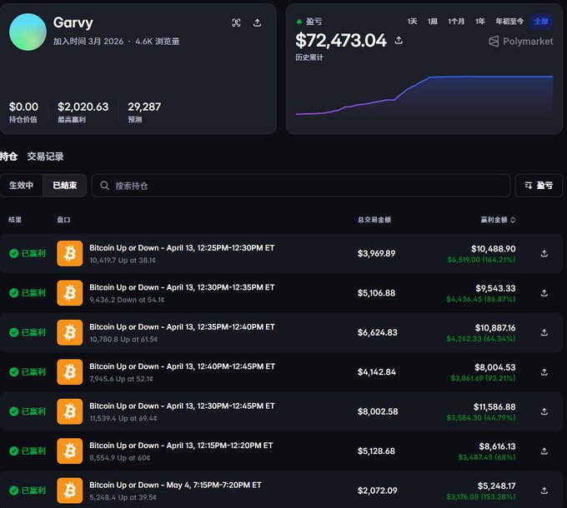Click the 结果 column header
Image resolution: width=567 pixels, height=508 pixels.
[15, 220]
